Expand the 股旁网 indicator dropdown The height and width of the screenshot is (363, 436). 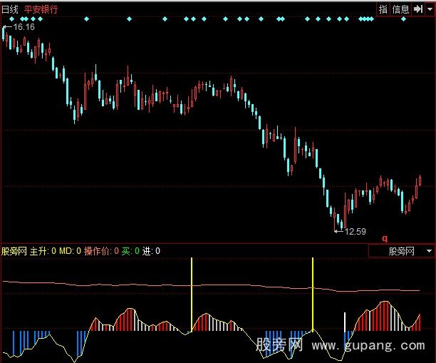click(x=429, y=251)
